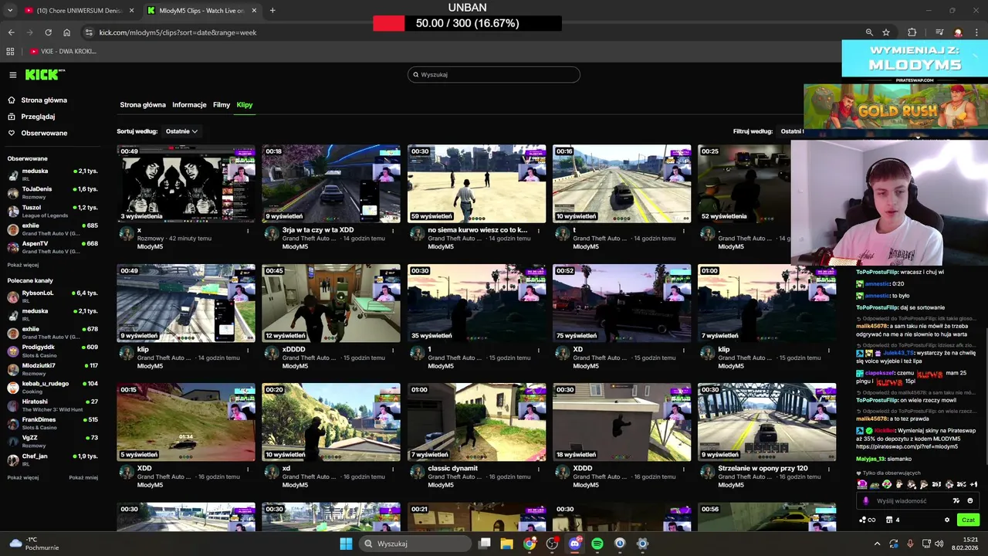Click Pokaż mniej under recommended channels
The image size is (988, 556).
click(x=83, y=477)
